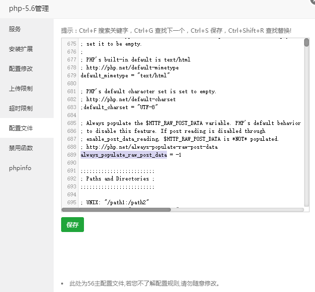Screen dimensions: 315x292
Task: Click the php.net/always-populate-raw-post-data URL line
Action: 149,147
